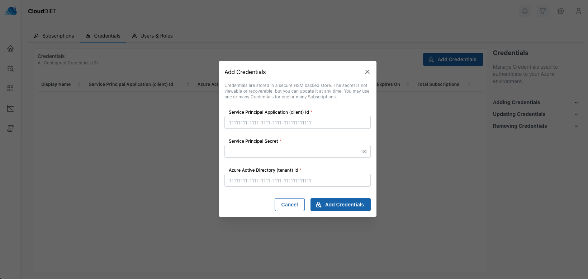
Task: Select the Credentials tab
Action: click(x=103, y=36)
